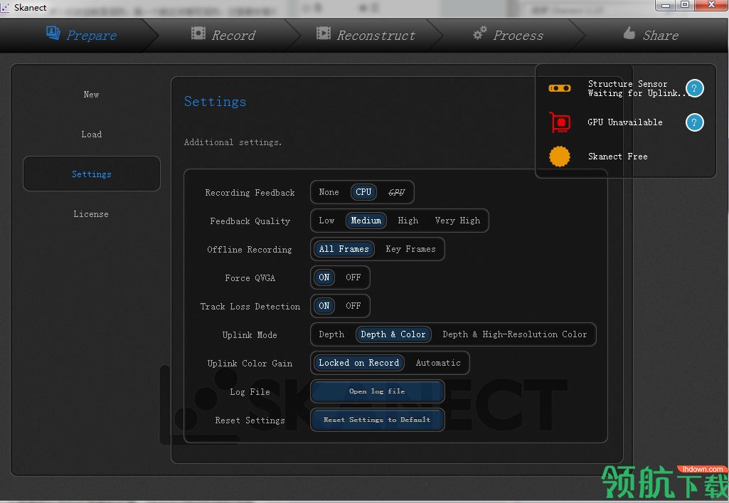Set Uplink Mode to Depth & Color
The width and height of the screenshot is (729, 503).
point(393,334)
